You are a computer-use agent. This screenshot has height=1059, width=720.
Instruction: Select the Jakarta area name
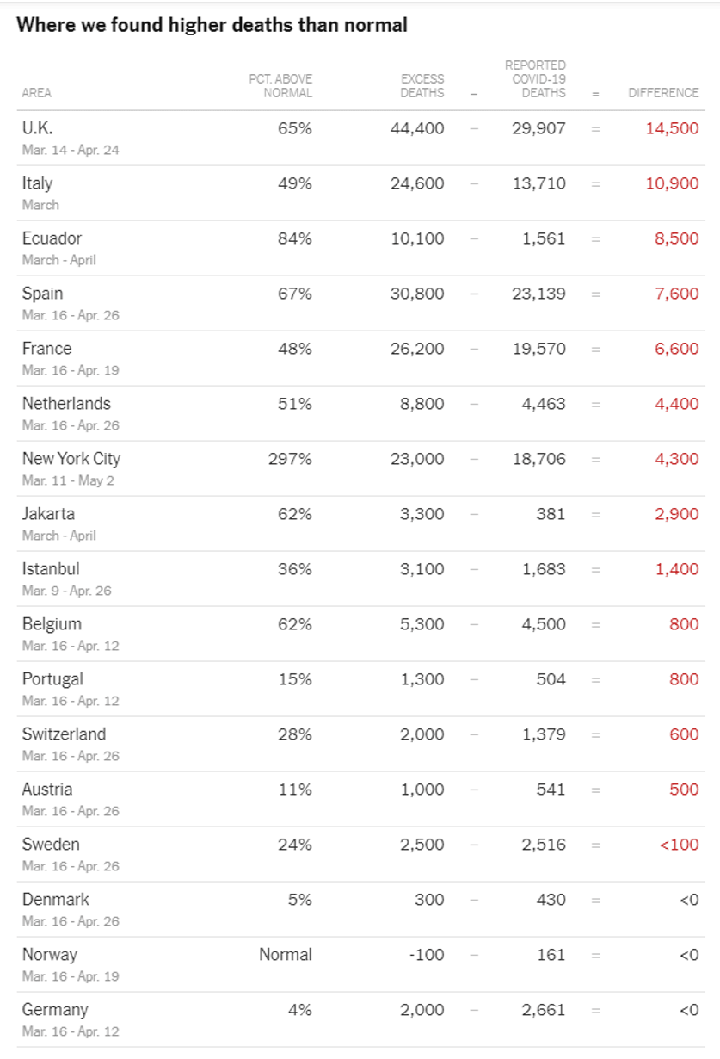pyautogui.click(x=48, y=514)
